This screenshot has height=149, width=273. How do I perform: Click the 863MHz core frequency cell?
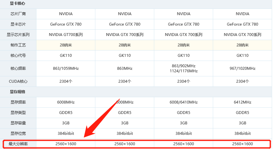click(x=125, y=69)
